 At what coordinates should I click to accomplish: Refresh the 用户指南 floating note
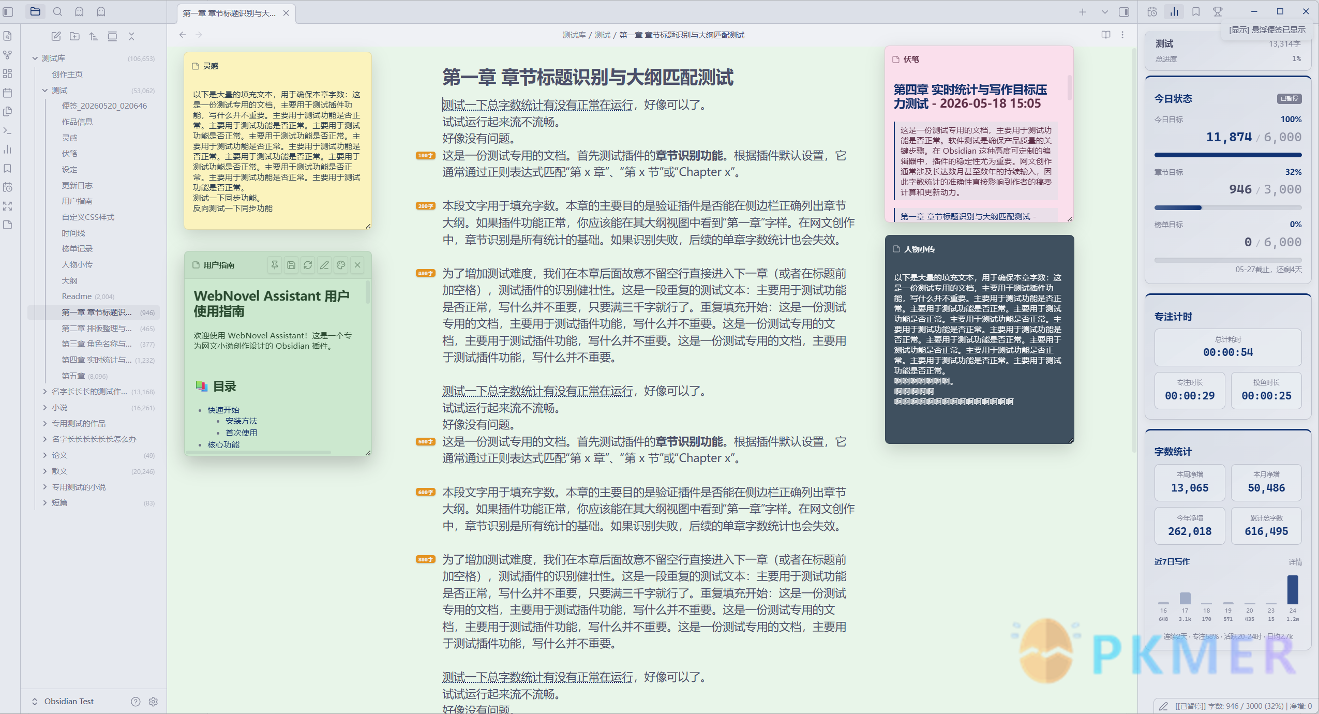click(x=308, y=265)
